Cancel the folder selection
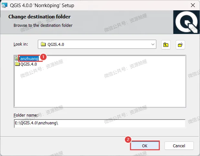Screen dimensions: 200x156 [x=179, y=146]
